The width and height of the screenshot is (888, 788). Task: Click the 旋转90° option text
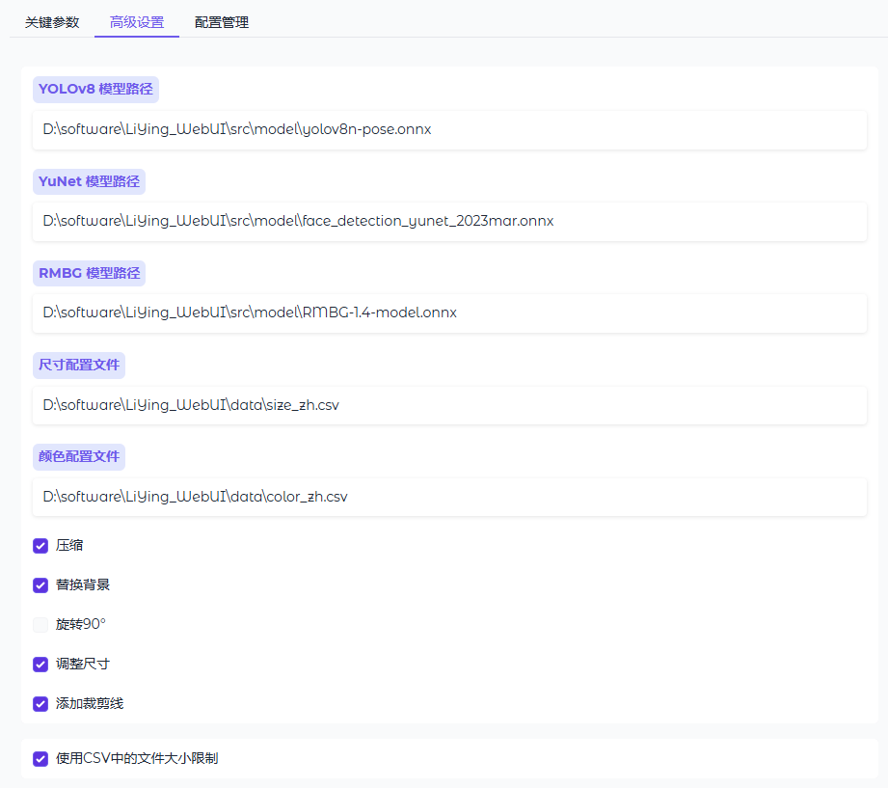[x=81, y=625]
